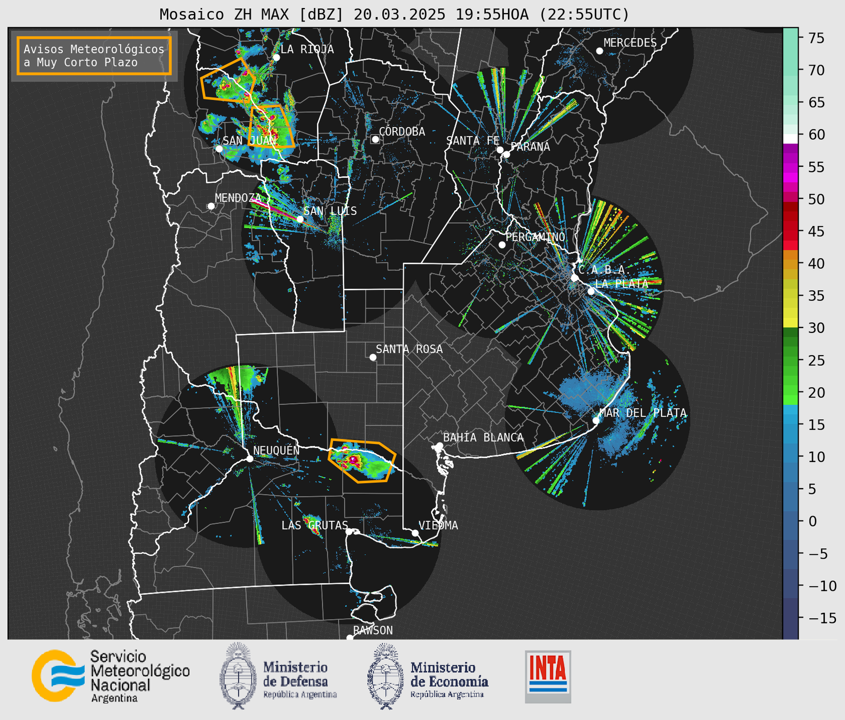Click the LA PLATA city label
This screenshot has height=720, width=845.
[622, 283]
